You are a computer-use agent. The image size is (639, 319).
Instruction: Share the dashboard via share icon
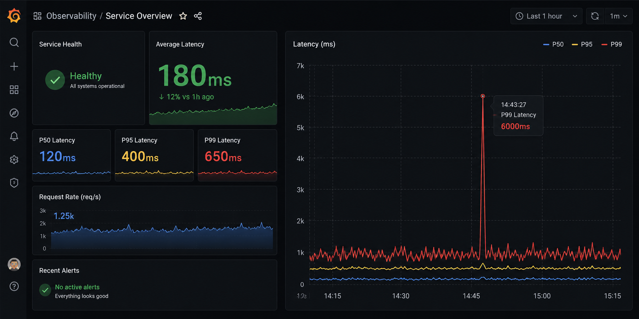pyautogui.click(x=198, y=16)
